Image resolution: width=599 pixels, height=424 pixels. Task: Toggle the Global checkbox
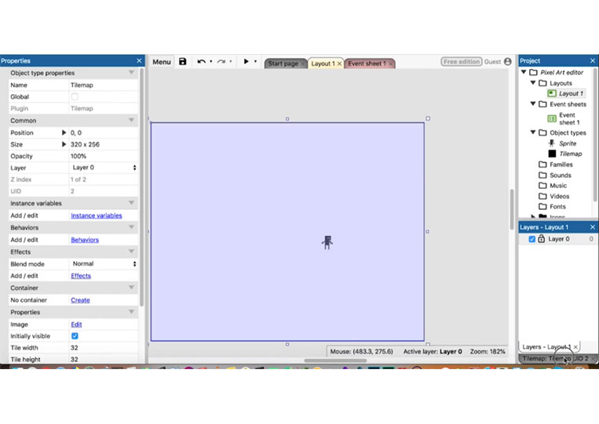[x=75, y=96]
